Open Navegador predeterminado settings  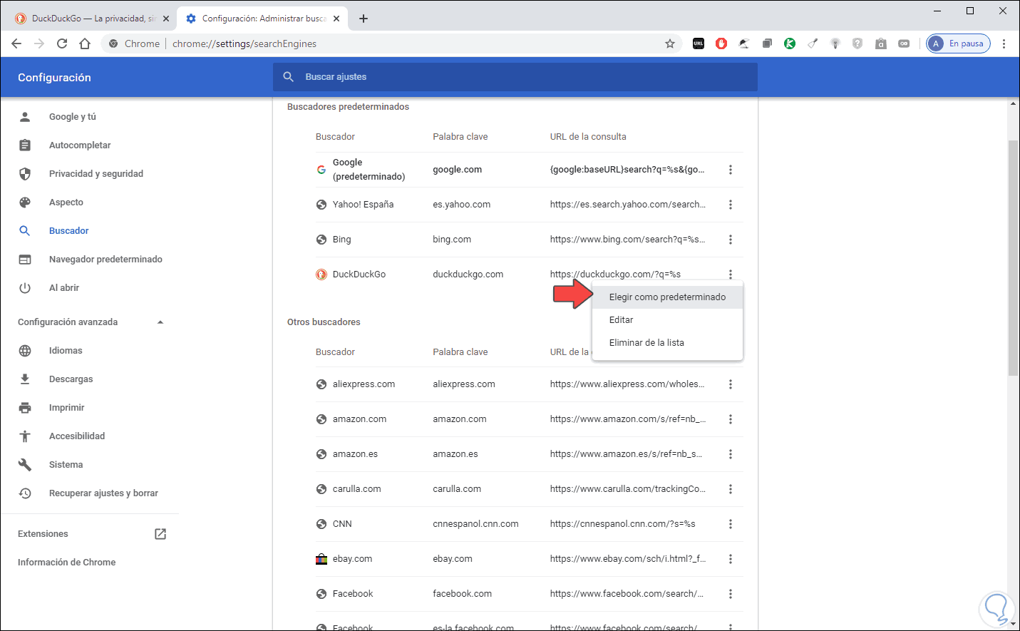coord(105,260)
